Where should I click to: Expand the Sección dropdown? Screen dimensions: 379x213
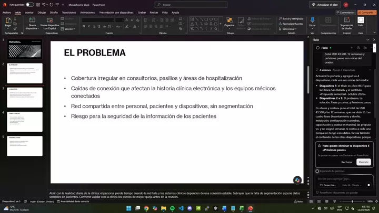[68, 29]
